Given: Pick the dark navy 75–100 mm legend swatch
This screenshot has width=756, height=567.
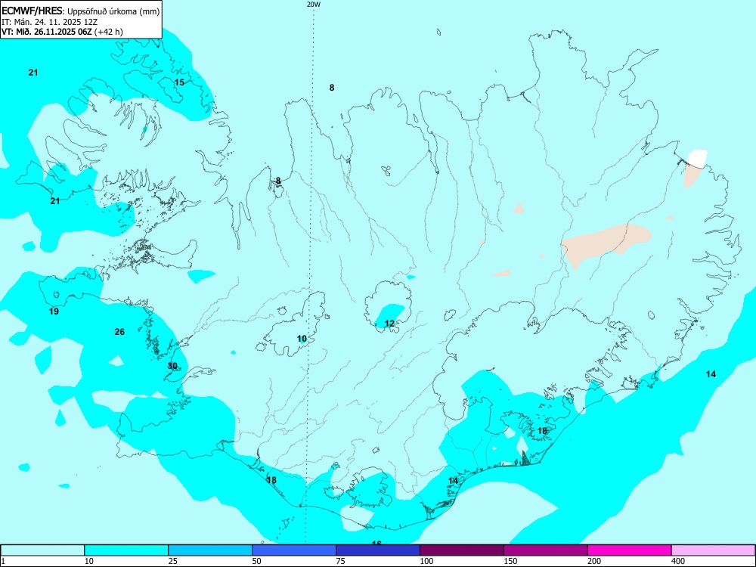Looking at the screenshot, I should point(378,550).
